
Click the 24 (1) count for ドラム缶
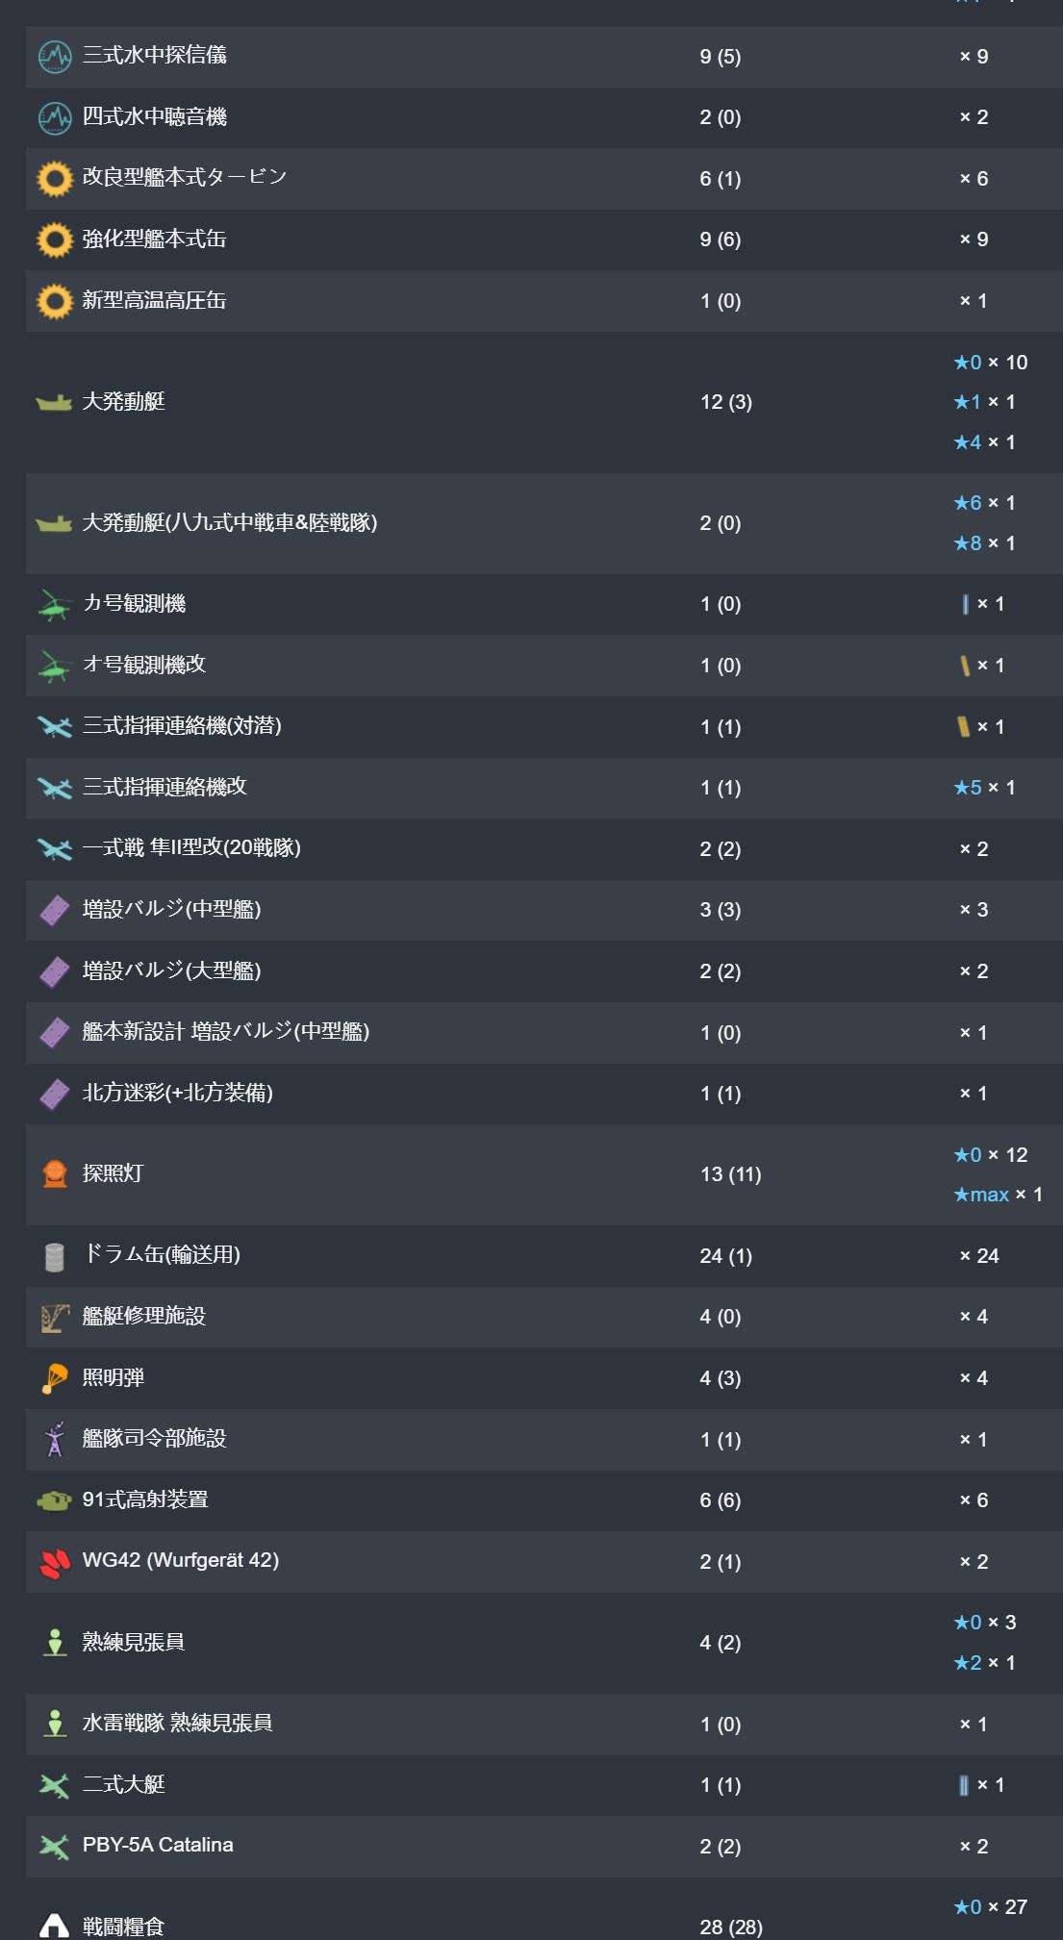726,1256
